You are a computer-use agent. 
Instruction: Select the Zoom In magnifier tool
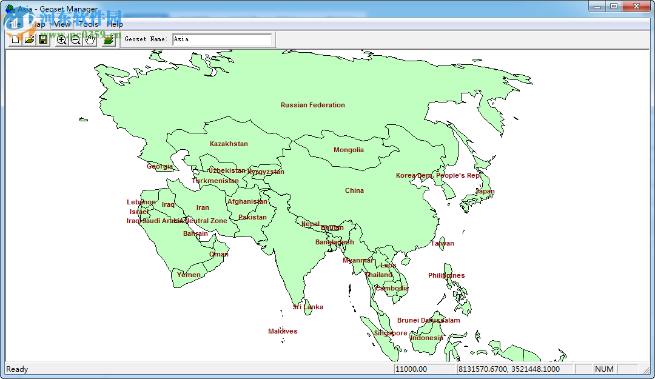pos(61,39)
